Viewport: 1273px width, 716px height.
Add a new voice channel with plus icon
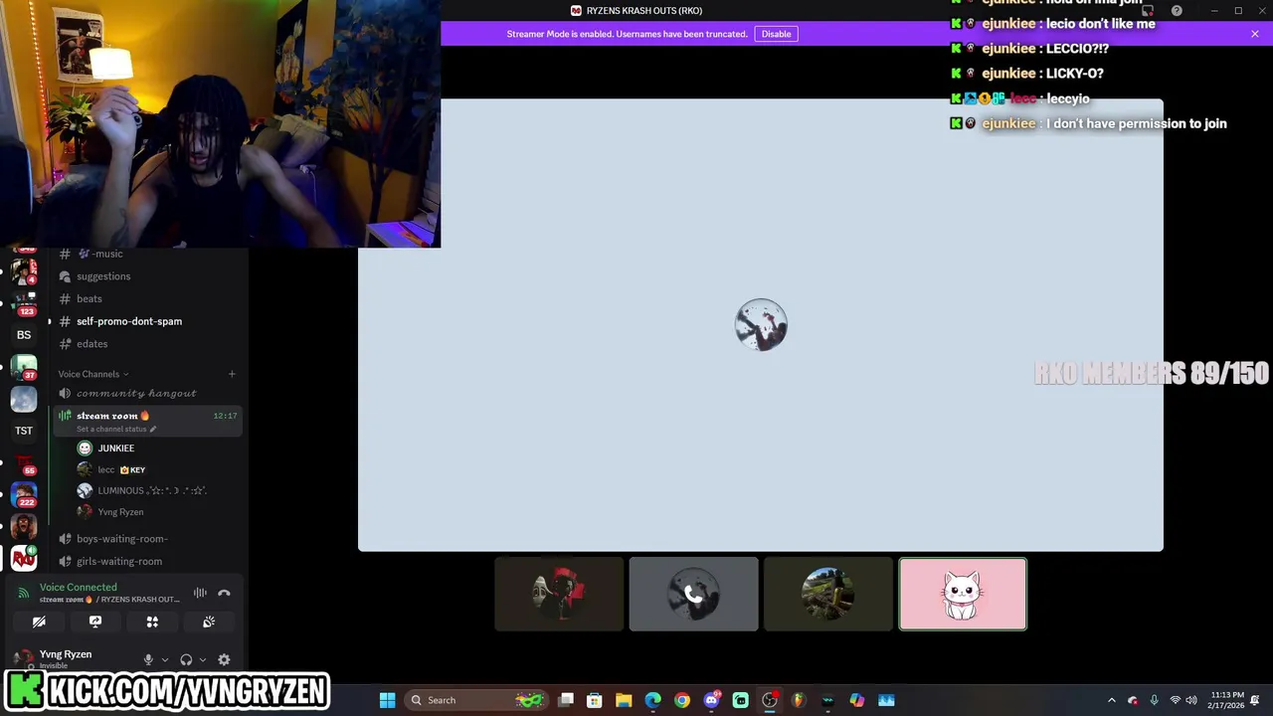pyautogui.click(x=232, y=374)
